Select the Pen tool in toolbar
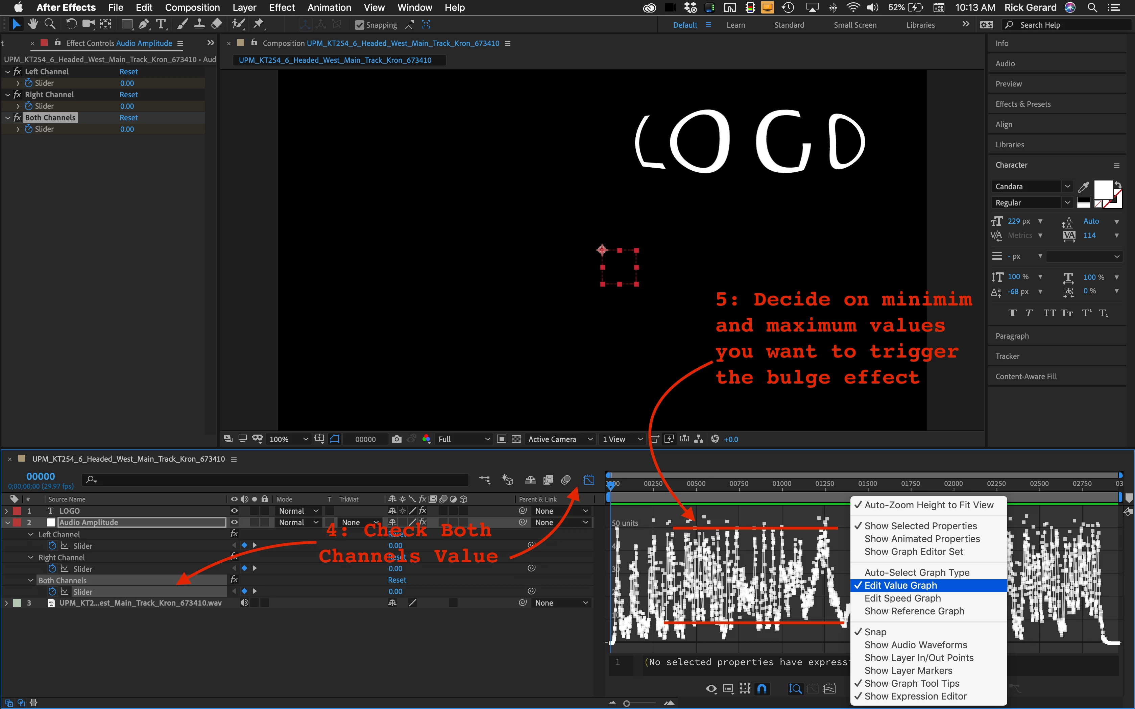Viewport: 1135px width, 709px height. 144,24
